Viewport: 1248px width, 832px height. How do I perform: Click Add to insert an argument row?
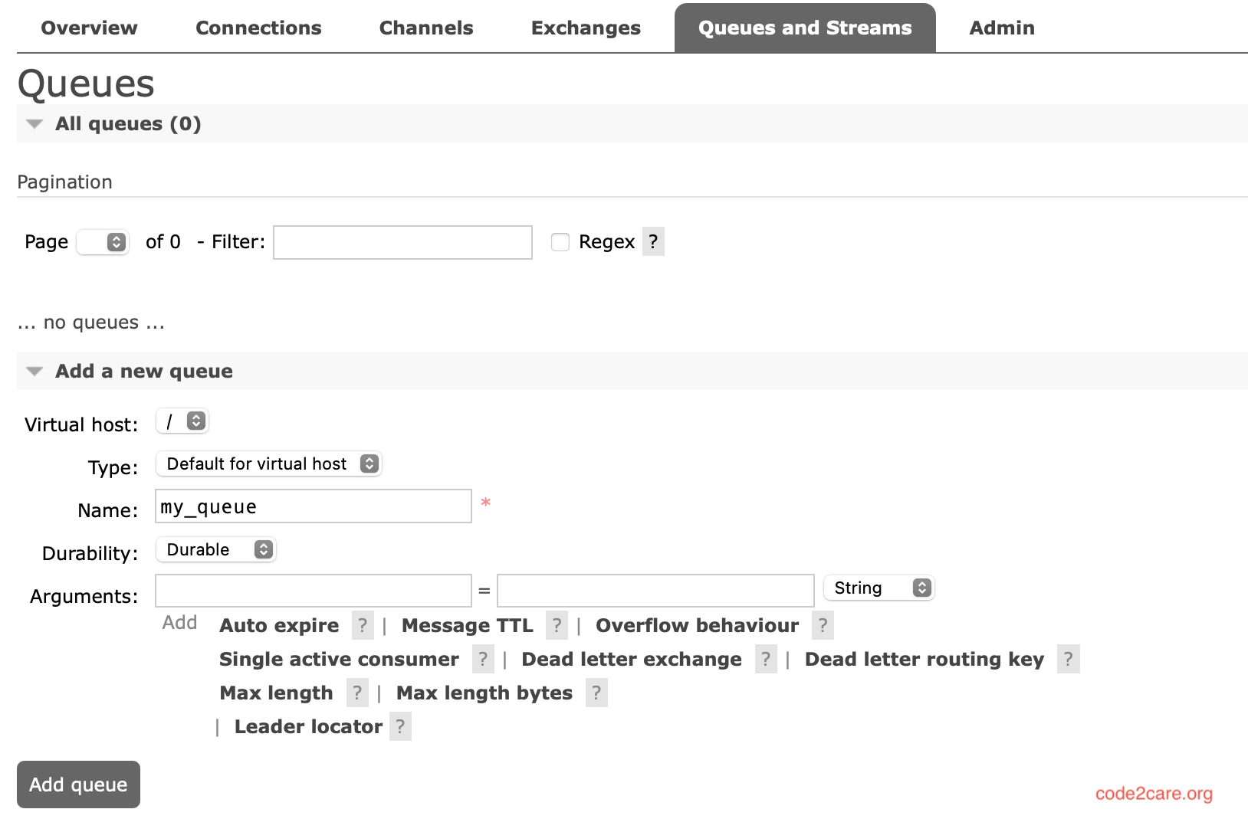pos(179,623)
